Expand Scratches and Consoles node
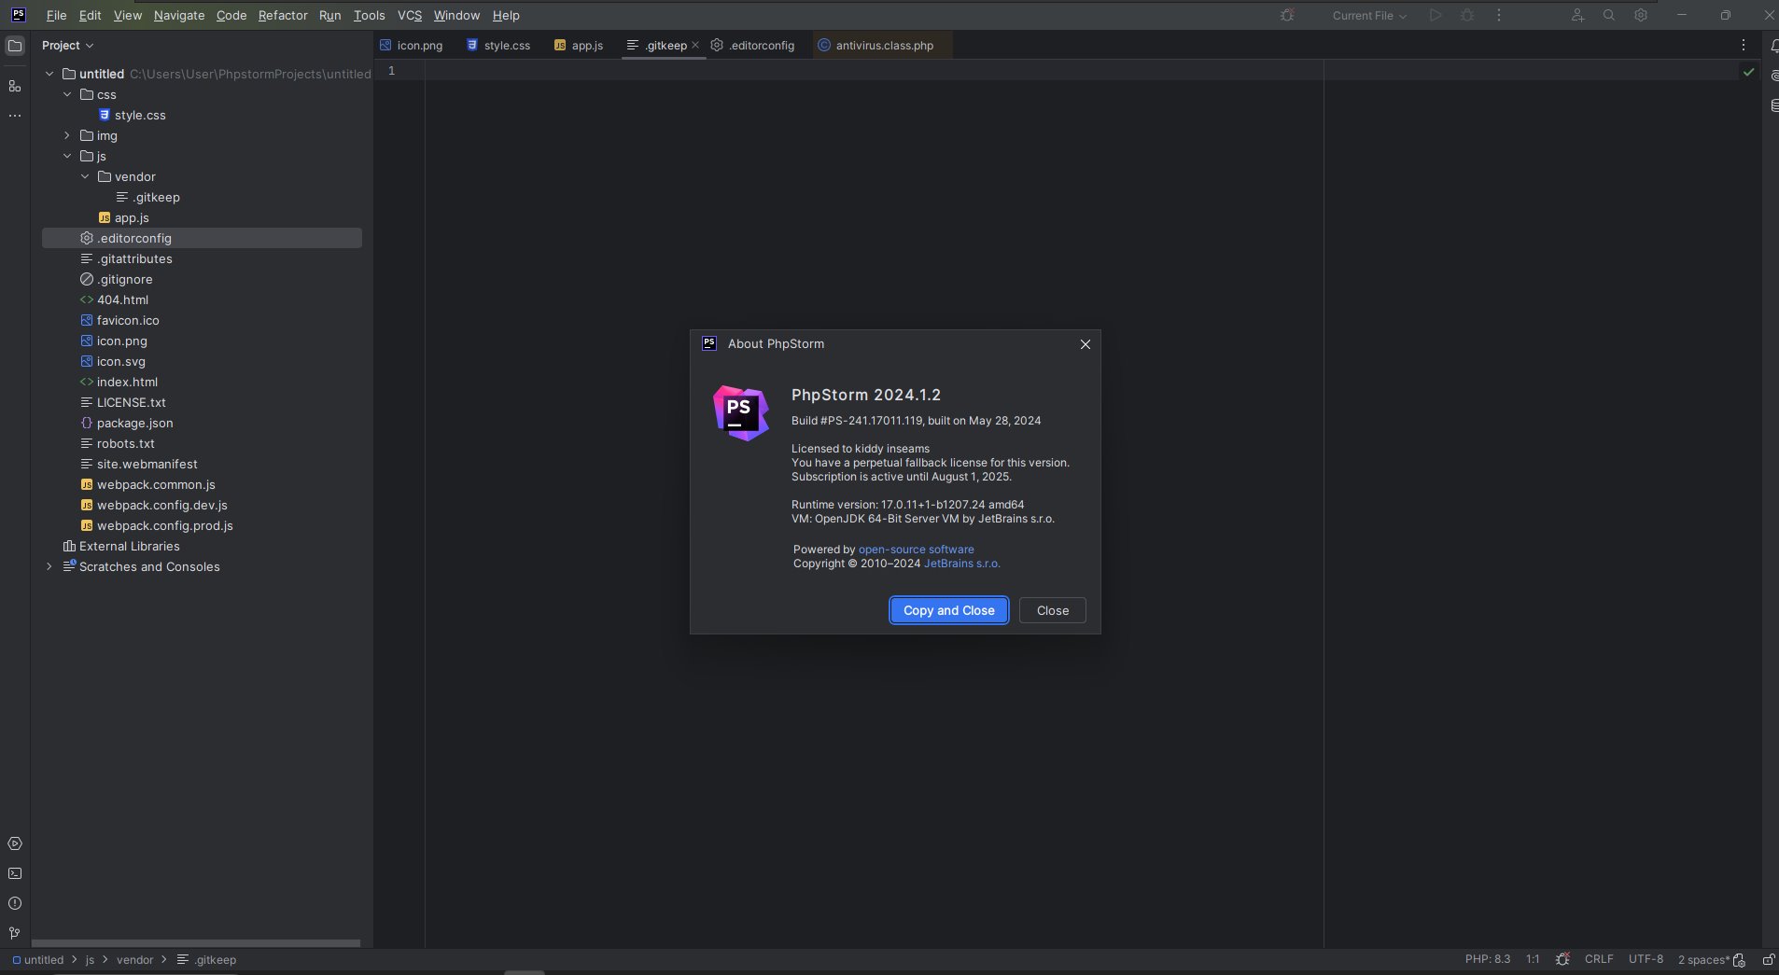The image size is (1779, 975). 49,566
